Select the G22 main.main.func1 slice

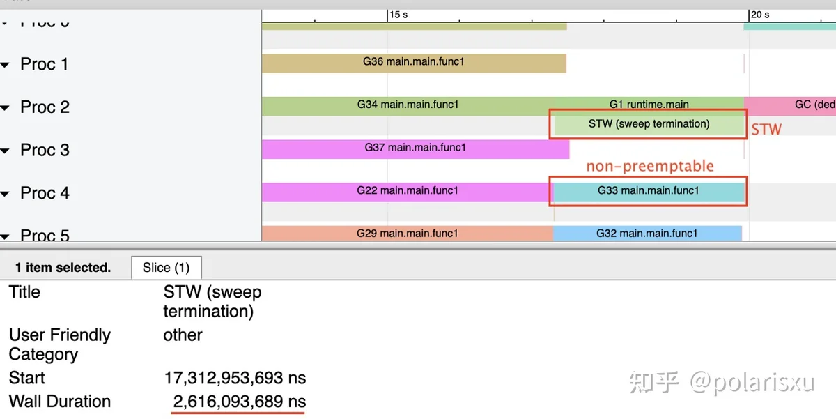tap(407, 192)
